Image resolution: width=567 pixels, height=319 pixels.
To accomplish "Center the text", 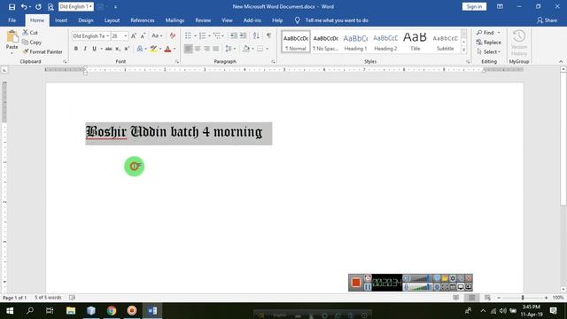I will coord(198,49).
